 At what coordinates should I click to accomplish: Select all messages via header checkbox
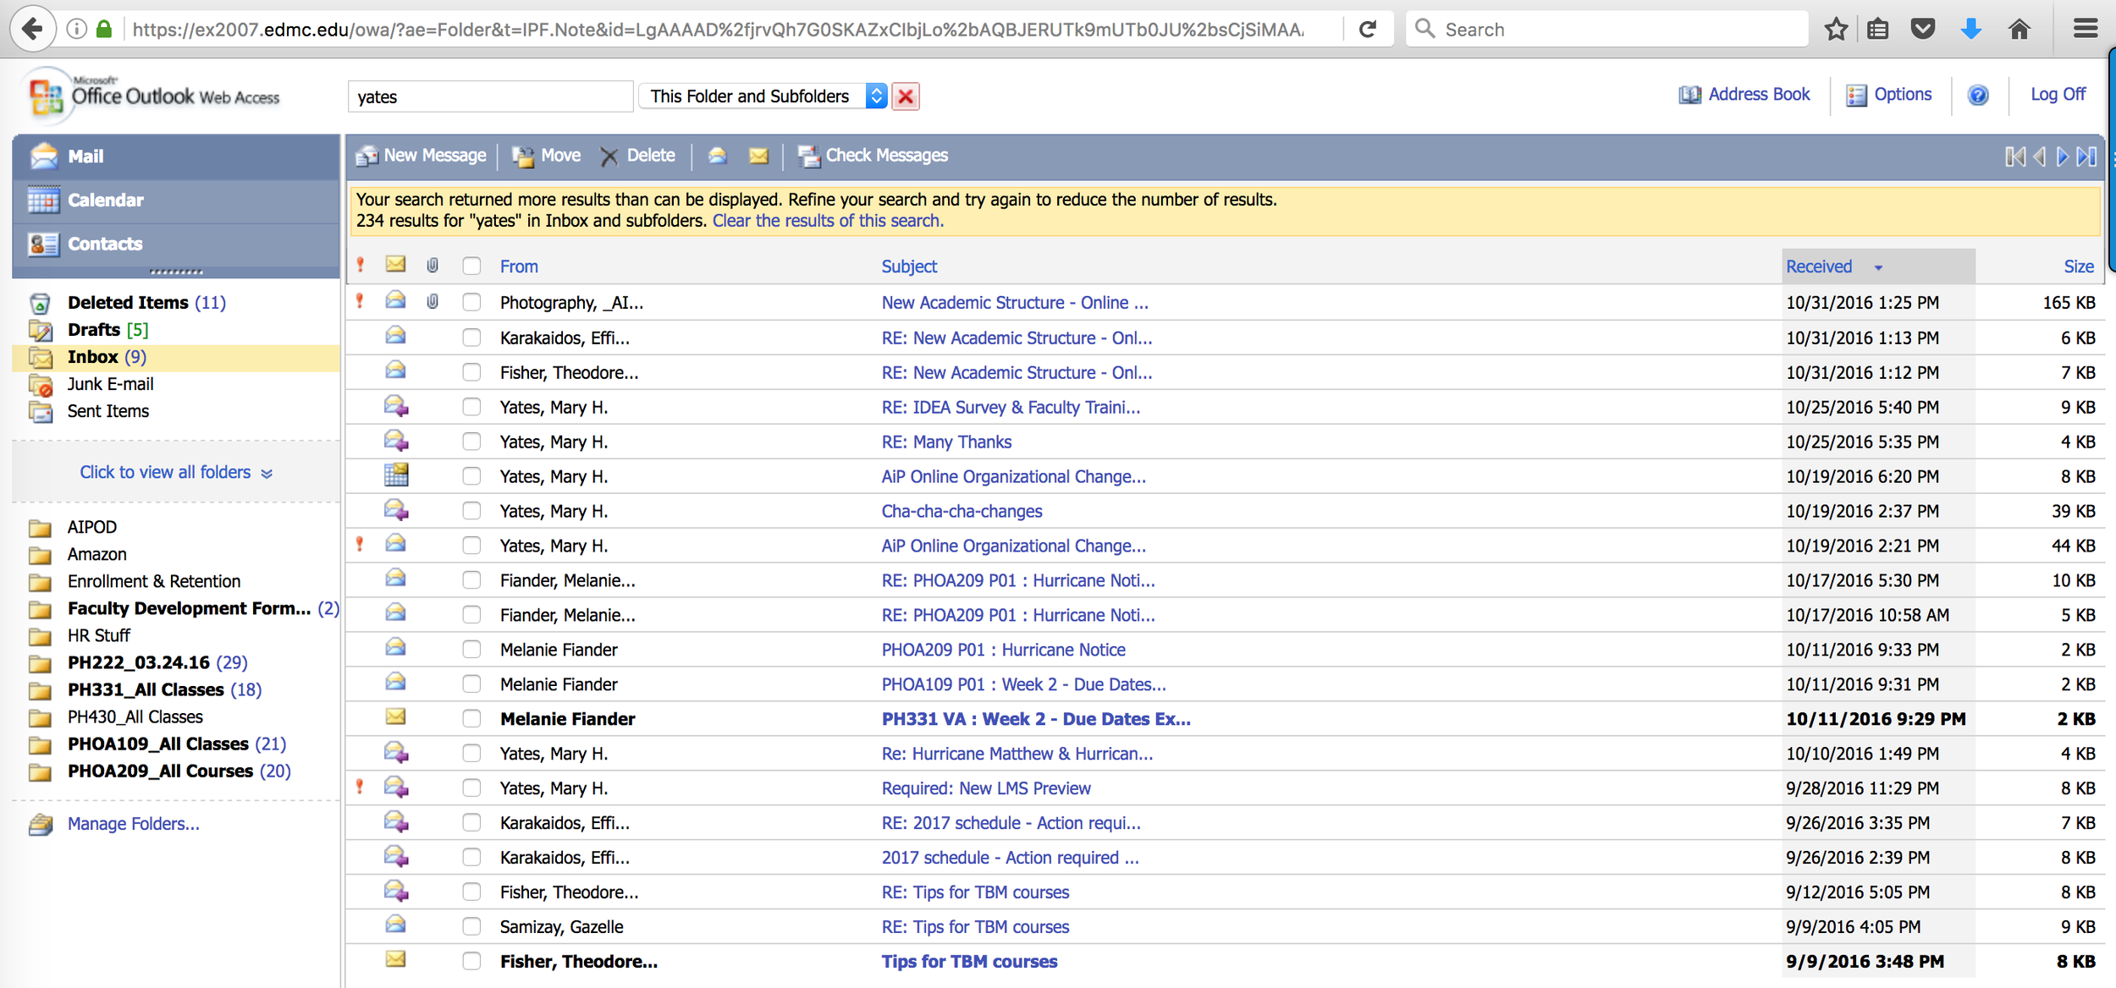471,266
